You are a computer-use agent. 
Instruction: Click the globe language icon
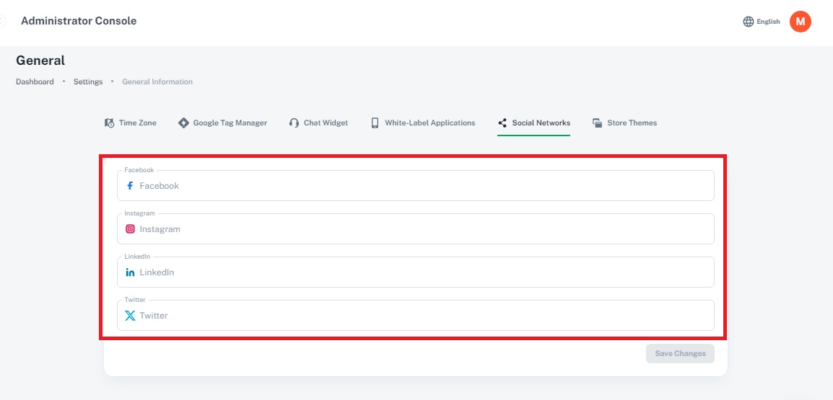pos(748,22)
